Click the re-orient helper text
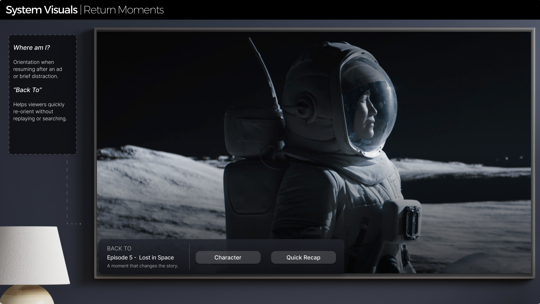The image size is (540, 304). [x=39, y=111]
